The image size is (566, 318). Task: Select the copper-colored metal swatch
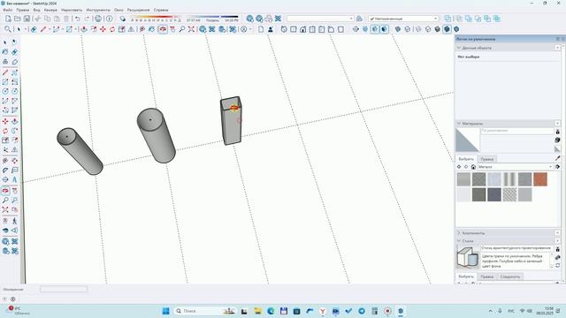click(x=540, y=179)
